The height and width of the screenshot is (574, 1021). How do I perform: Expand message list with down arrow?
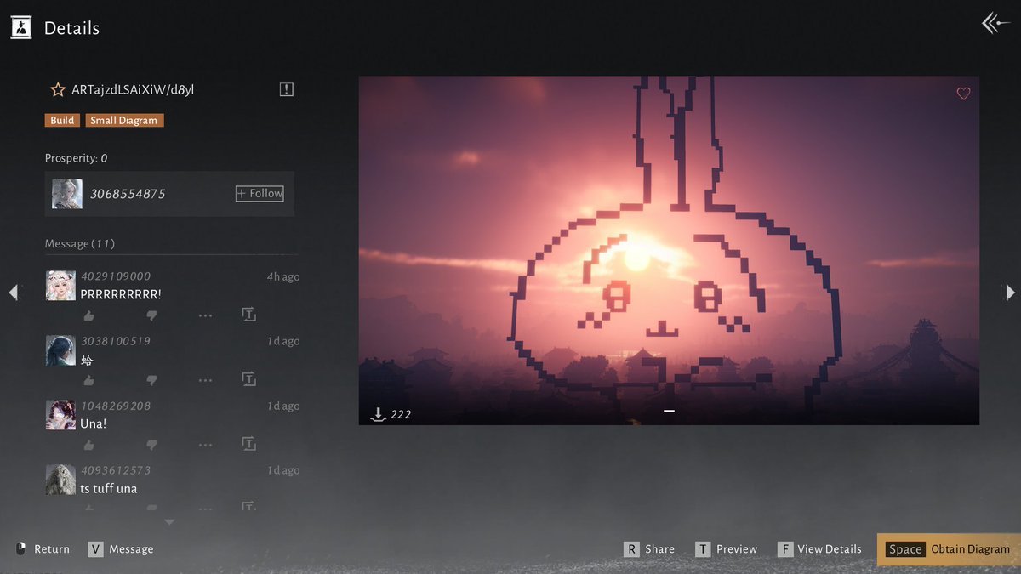point(169,522)
